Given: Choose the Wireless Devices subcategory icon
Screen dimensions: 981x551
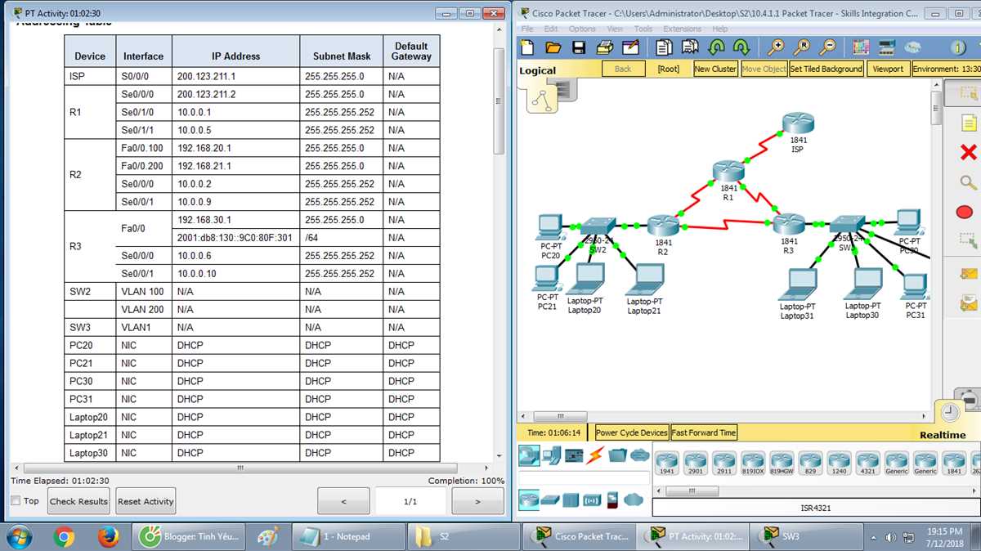Looking at the screenshot, I should [x=591, y=499].
